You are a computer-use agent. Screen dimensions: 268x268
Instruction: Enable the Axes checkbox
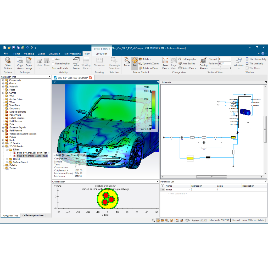[x=53, y=59]
